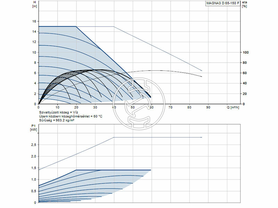Click the 1,5 tick on the P1 axis

[x=34, y=168]
